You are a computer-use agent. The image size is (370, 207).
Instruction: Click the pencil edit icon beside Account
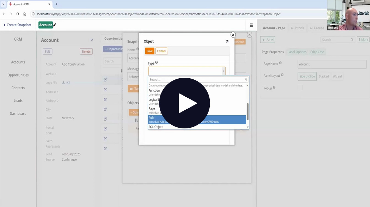[54, 25]
